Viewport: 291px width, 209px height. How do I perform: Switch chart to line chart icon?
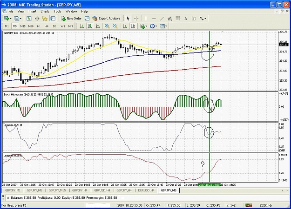coord(98,26)
